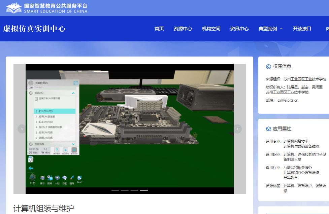
Task: Click the Smart Education of China logo
Action: coord(46,8)
